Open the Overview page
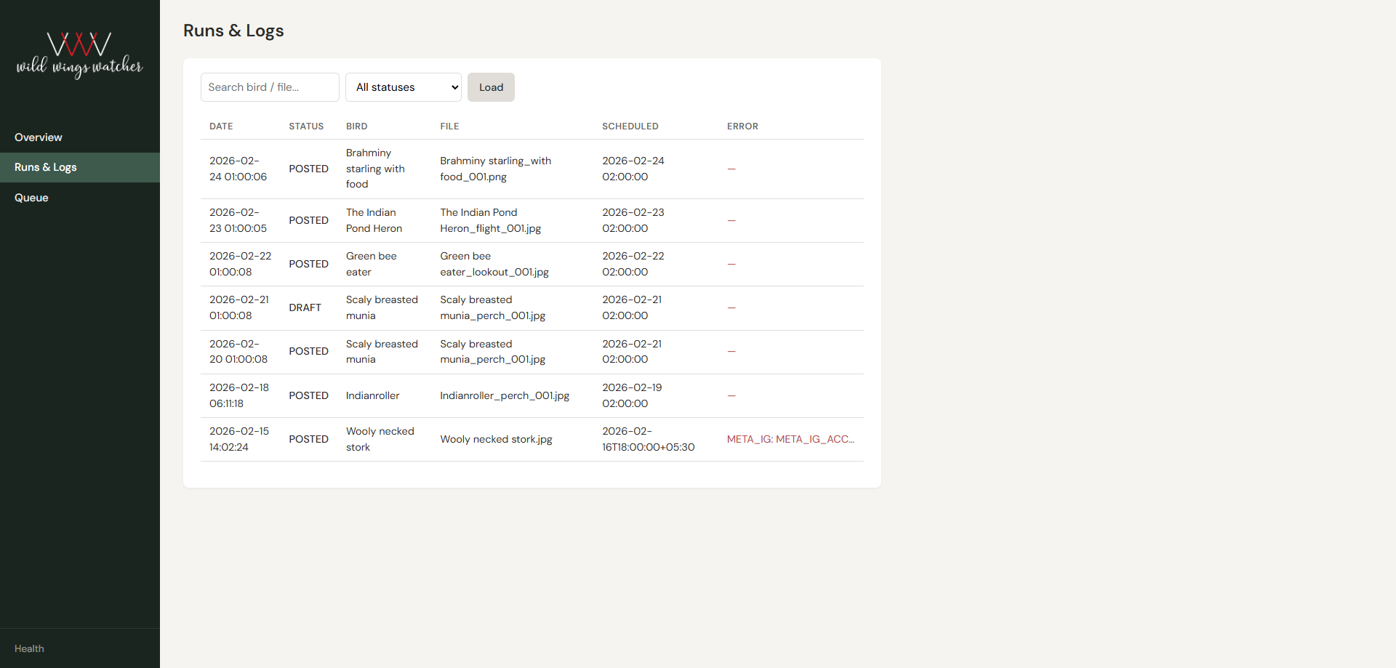The image size is (1396, 668). point(38,137)
